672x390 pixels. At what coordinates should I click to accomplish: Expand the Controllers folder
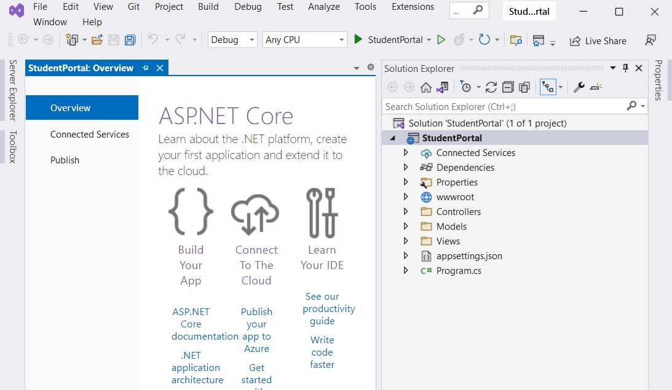(x=405, y=211)
